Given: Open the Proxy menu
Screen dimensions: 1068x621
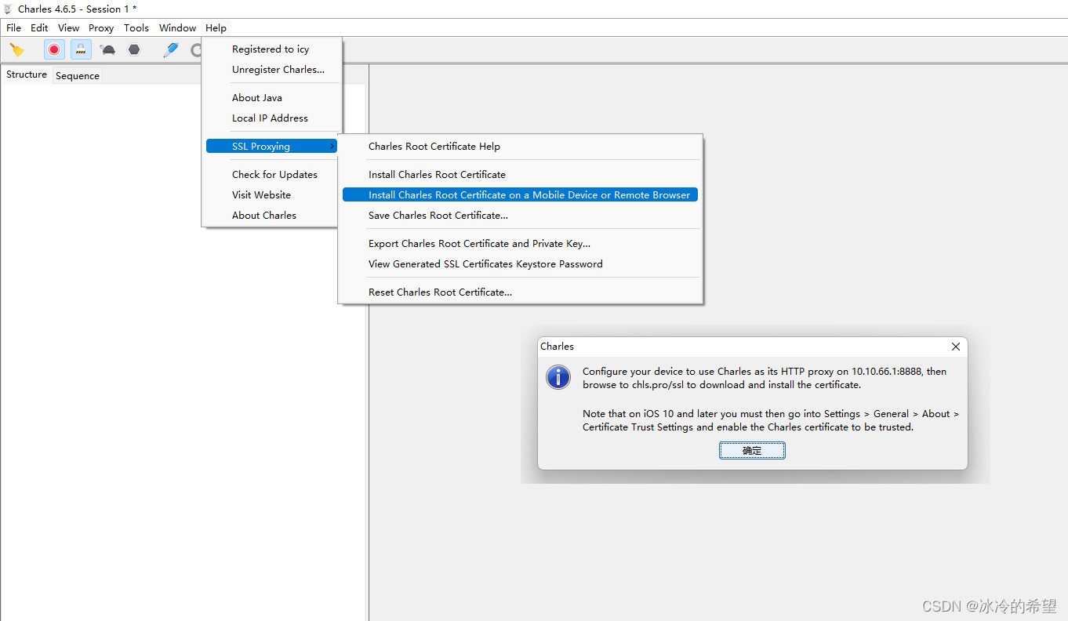Looking at the screenshot, I should click(101, 27).
